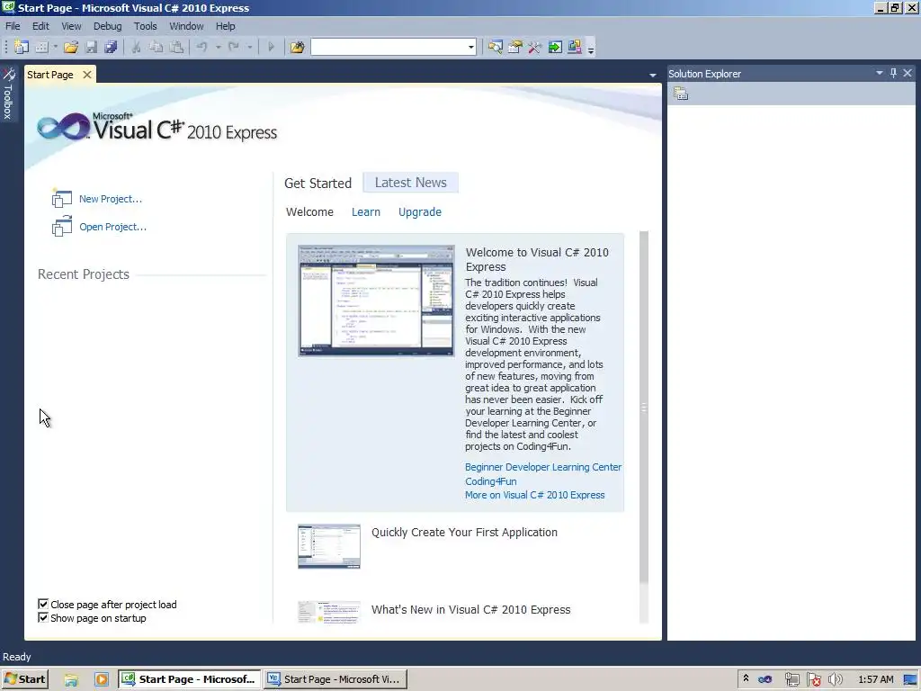Expand What's New in Visual C# 2010 Express
Viewport: 921px width, 691px height.
click(x=470, y=610)
